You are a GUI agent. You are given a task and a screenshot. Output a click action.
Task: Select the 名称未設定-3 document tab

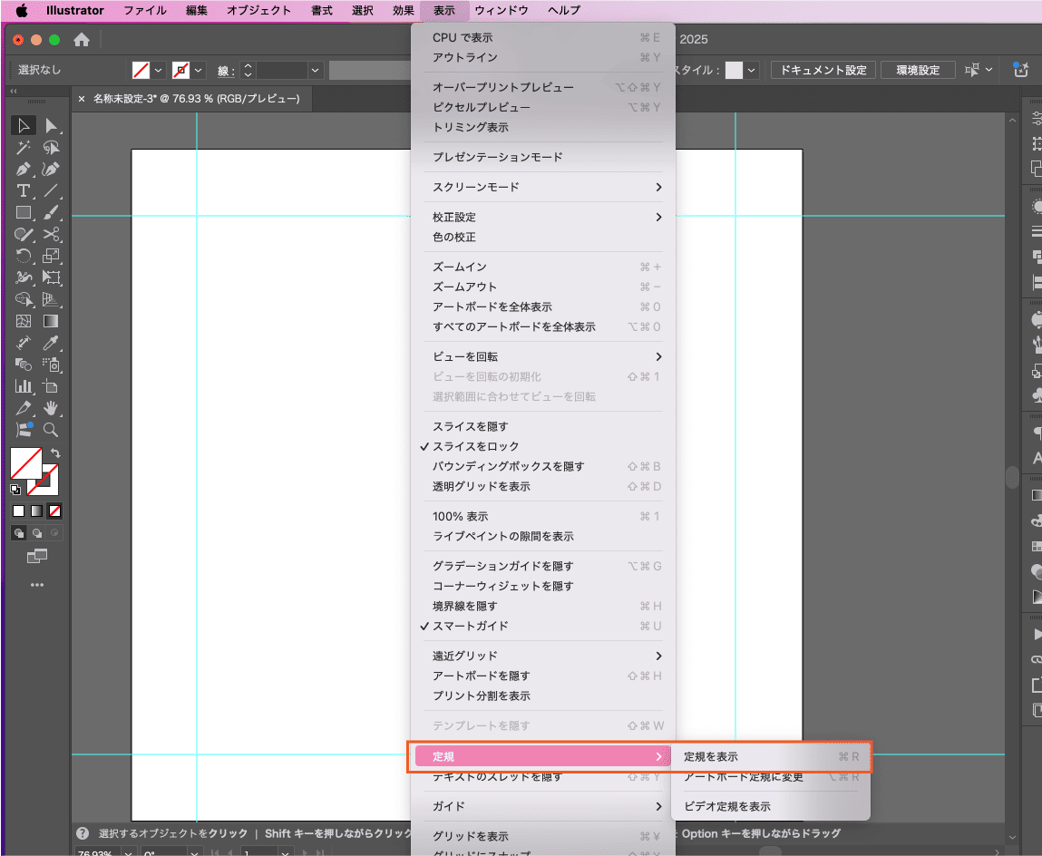196,98
